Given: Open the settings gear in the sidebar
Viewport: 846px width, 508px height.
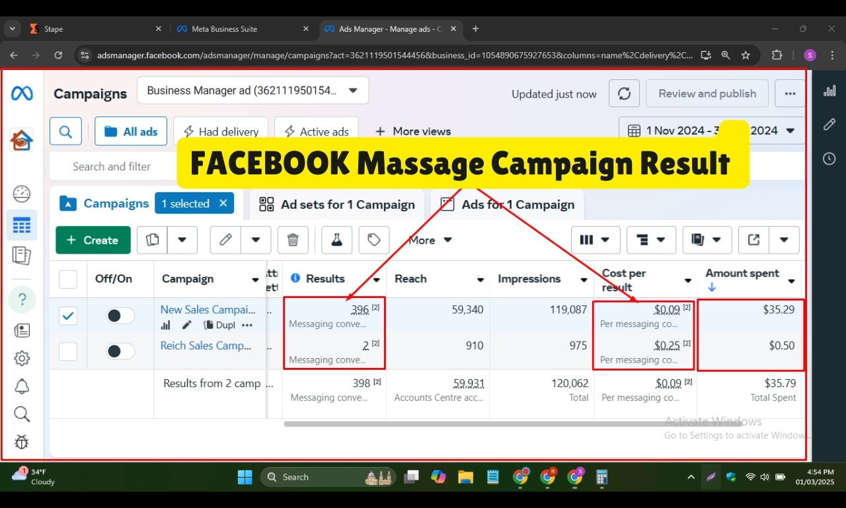Looking at the screenshot, I should click(22, 358).
